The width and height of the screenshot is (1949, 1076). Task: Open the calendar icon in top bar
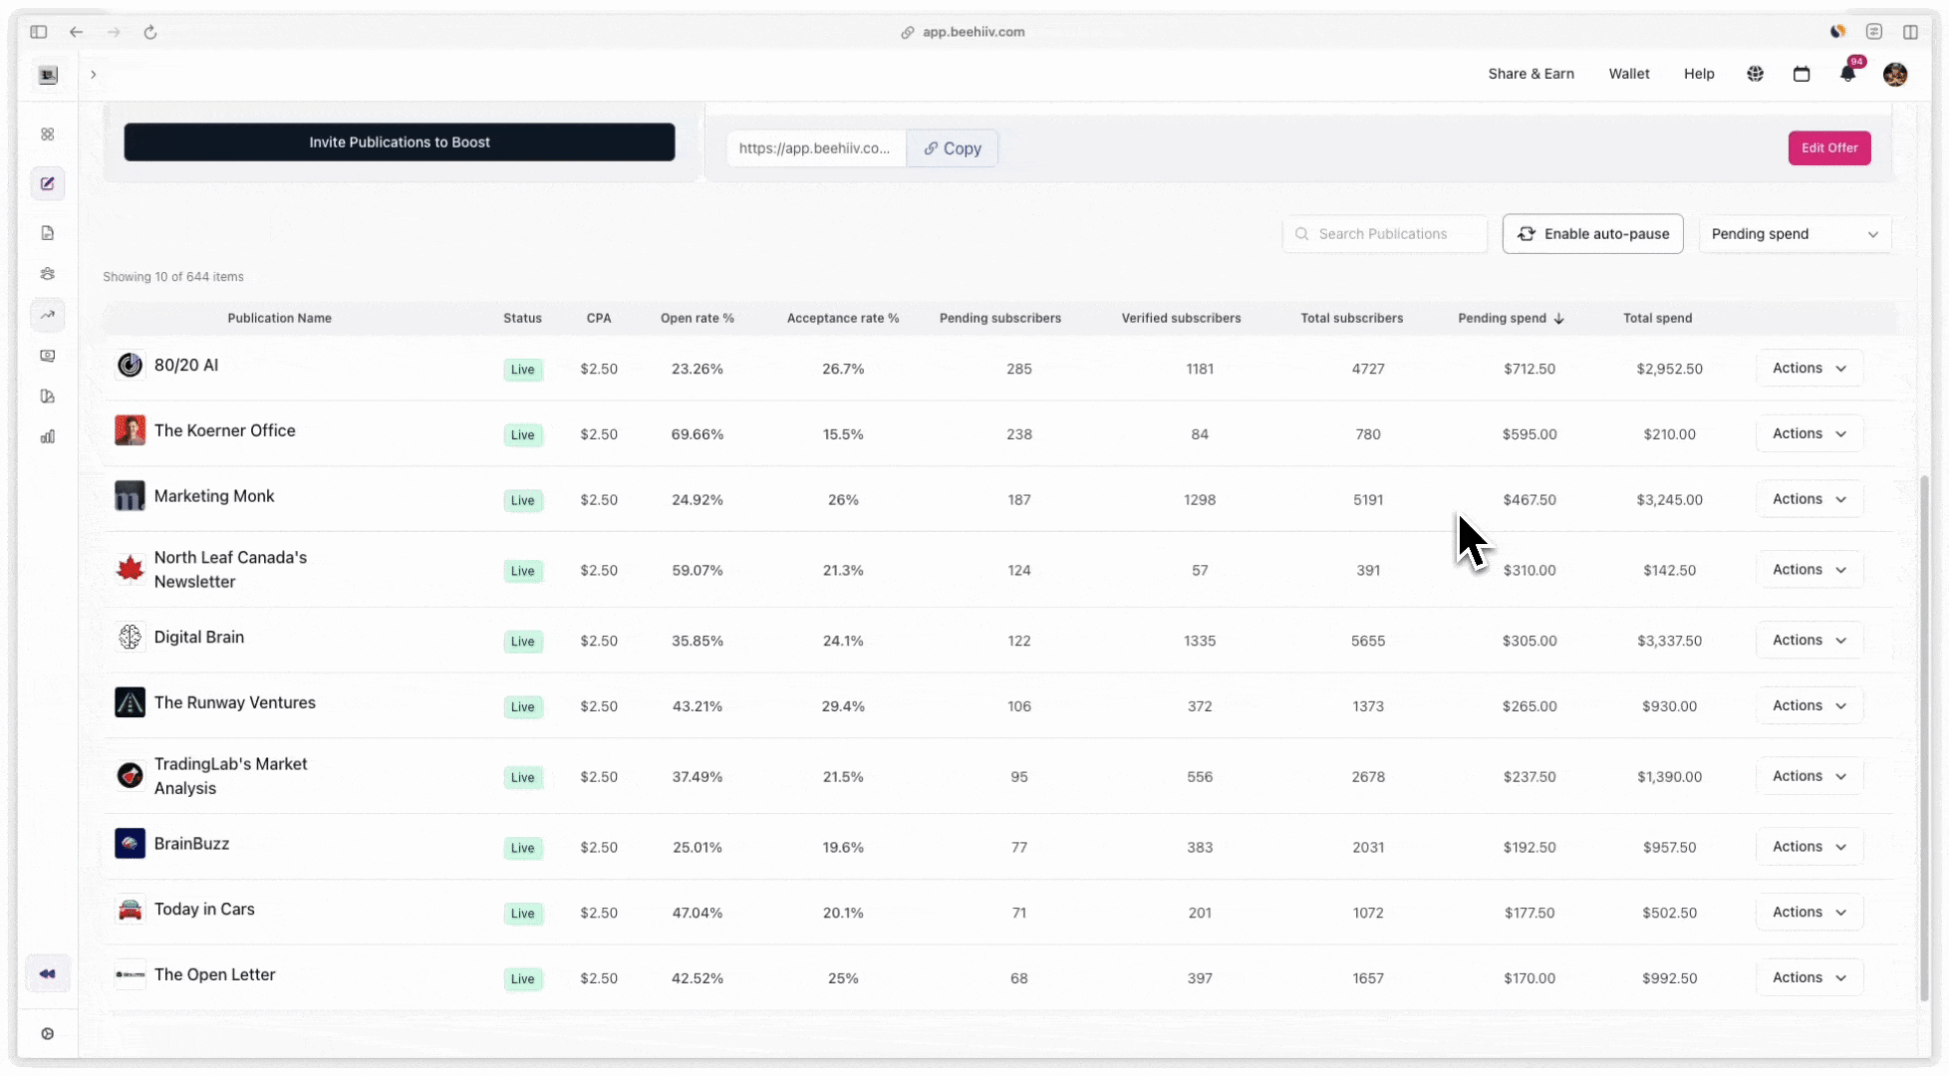point(1802,74)
